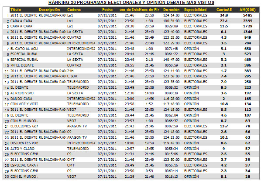Image resolution: width=261 pixels, height=183 pixels.
Task: Click title ESPECIAL CARA A in row 28
Action: [24, 165]
